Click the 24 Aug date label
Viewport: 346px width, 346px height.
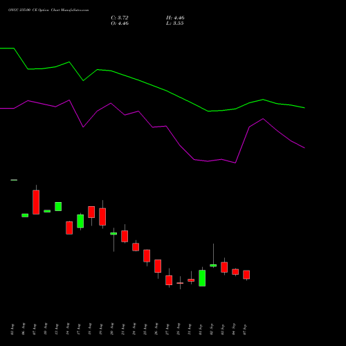pyautogui.click(x=134, y=329)
